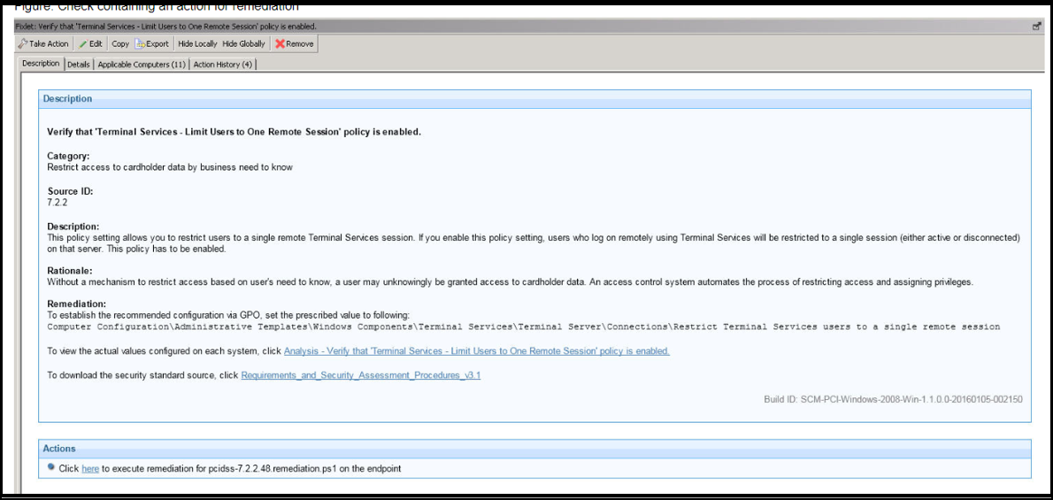1053x500 pixels.
Task: Click the Source ID value 7.2.2
Action: tap(58, 201)
